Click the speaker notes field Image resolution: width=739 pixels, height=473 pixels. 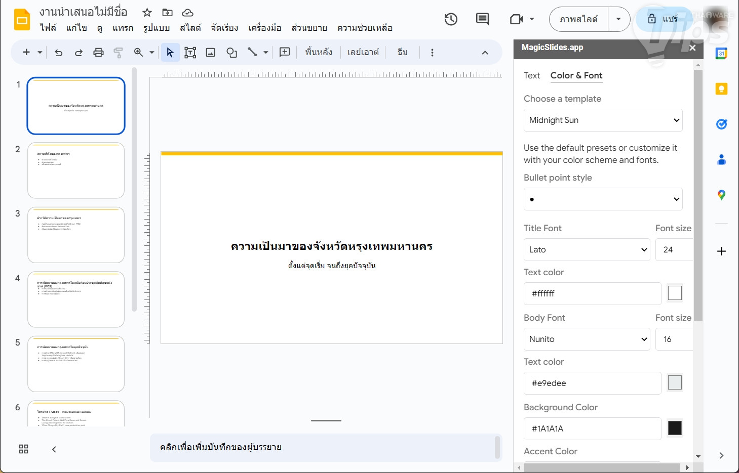point(326,447)
